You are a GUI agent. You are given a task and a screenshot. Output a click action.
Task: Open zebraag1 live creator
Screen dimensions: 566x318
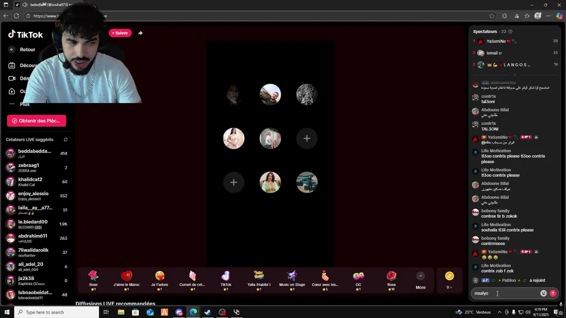pos(37,167)
